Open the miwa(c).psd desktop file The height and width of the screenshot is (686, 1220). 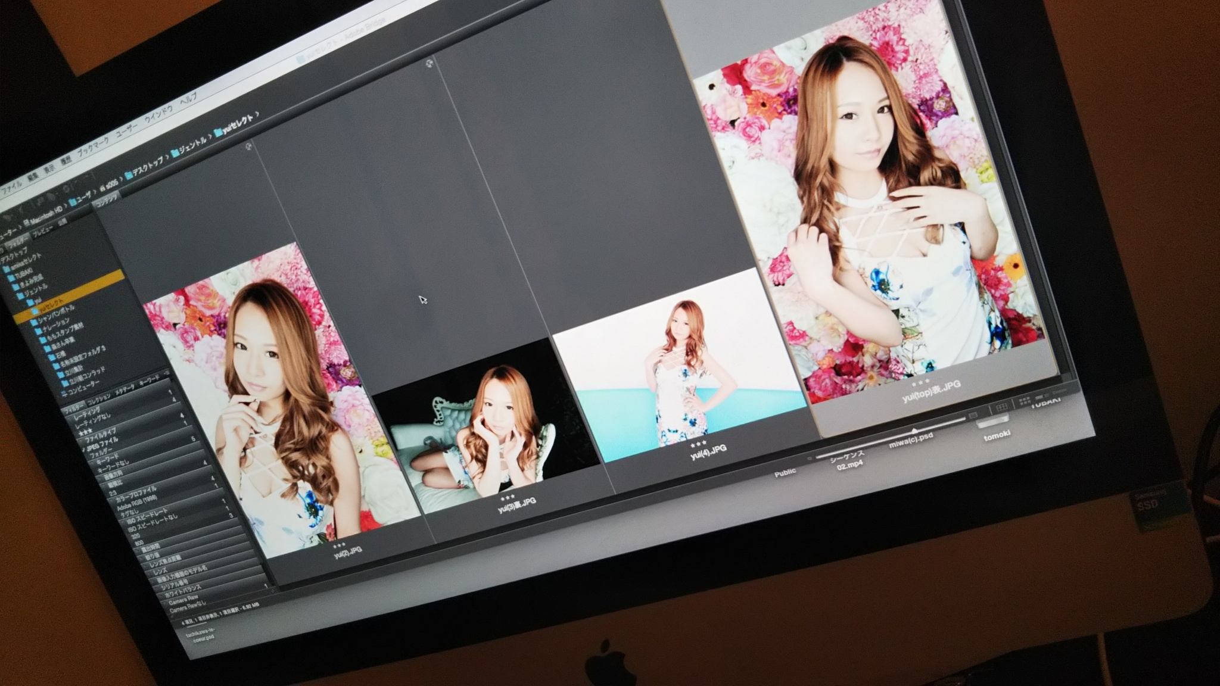[x=910, y=441]
